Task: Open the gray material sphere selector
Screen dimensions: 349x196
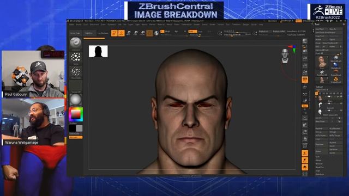Action: pyautogui.click(x=76, y=100)
